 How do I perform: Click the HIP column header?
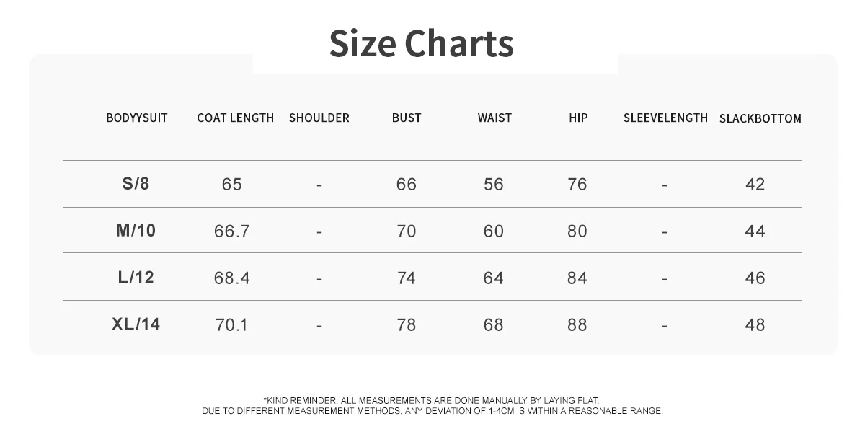point(578,118)
